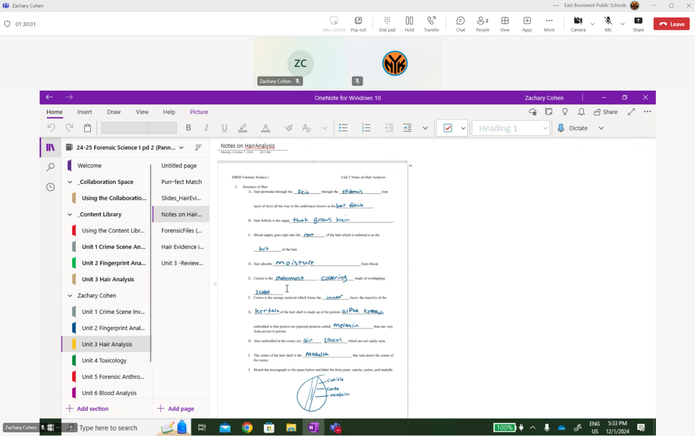Viewport: 695px width, 436px height.
Task: Switch to the Insert tab
Action: tap(84, 112)
